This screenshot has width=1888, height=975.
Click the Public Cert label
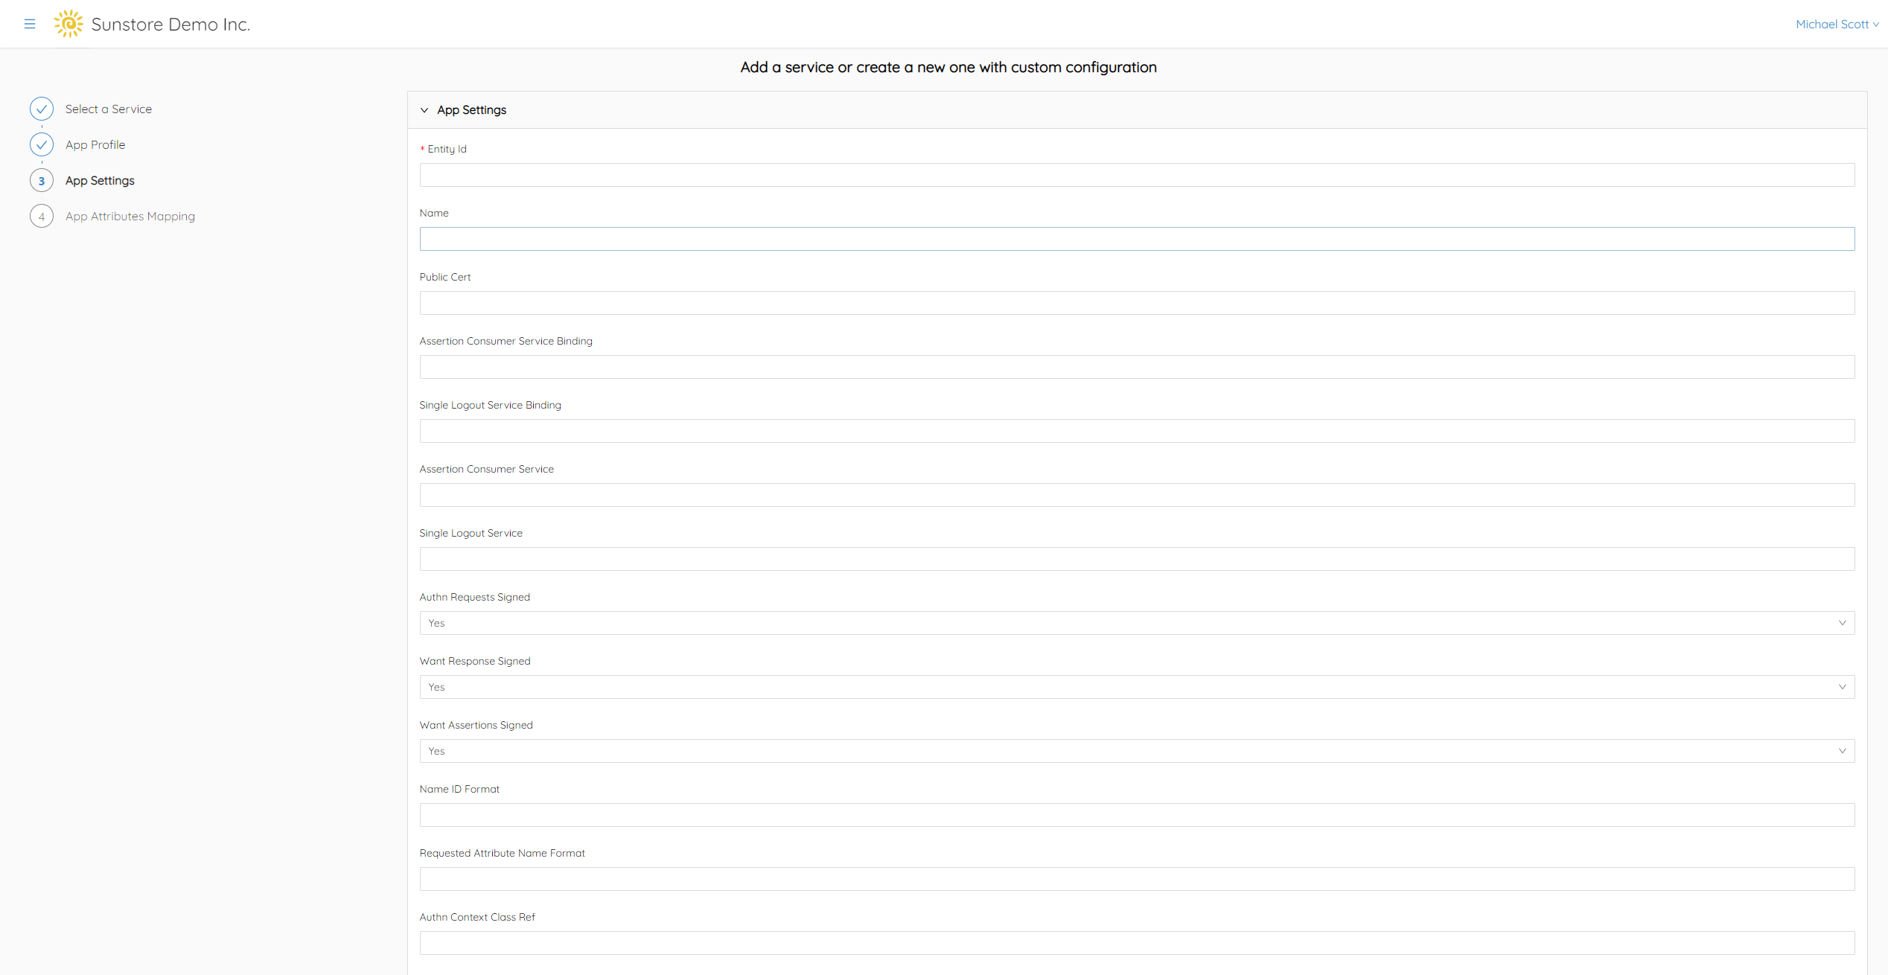[445, 277]
